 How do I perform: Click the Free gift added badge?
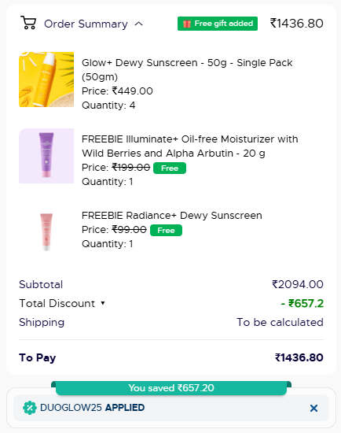pyautogui.click(x=218, y=24)
